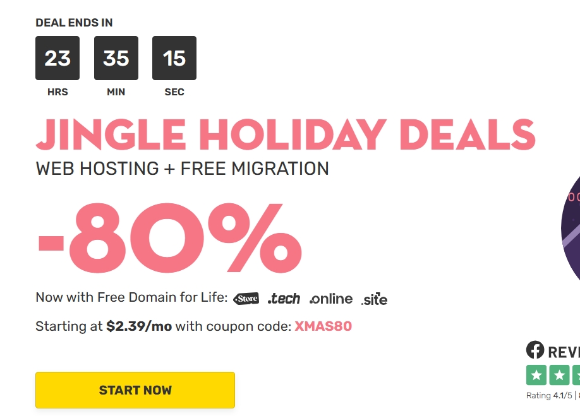
Task: Click the .online domain logo
Action: 330,299
